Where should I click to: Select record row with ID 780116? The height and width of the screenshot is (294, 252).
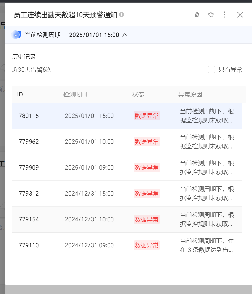127,116
